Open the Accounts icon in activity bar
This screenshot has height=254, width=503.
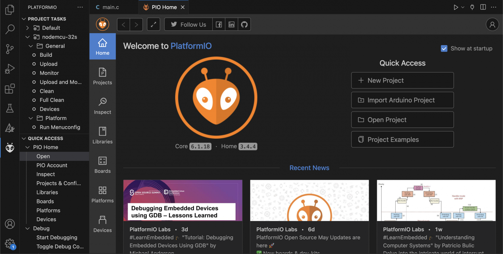pos(10,224)
